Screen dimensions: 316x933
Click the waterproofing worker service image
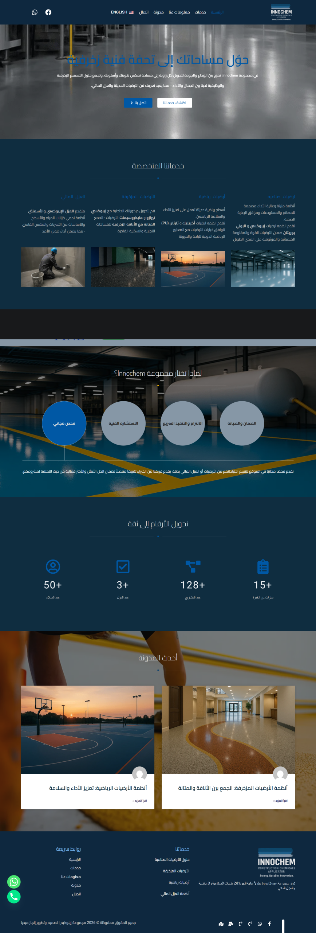click(x=53, y=267)
